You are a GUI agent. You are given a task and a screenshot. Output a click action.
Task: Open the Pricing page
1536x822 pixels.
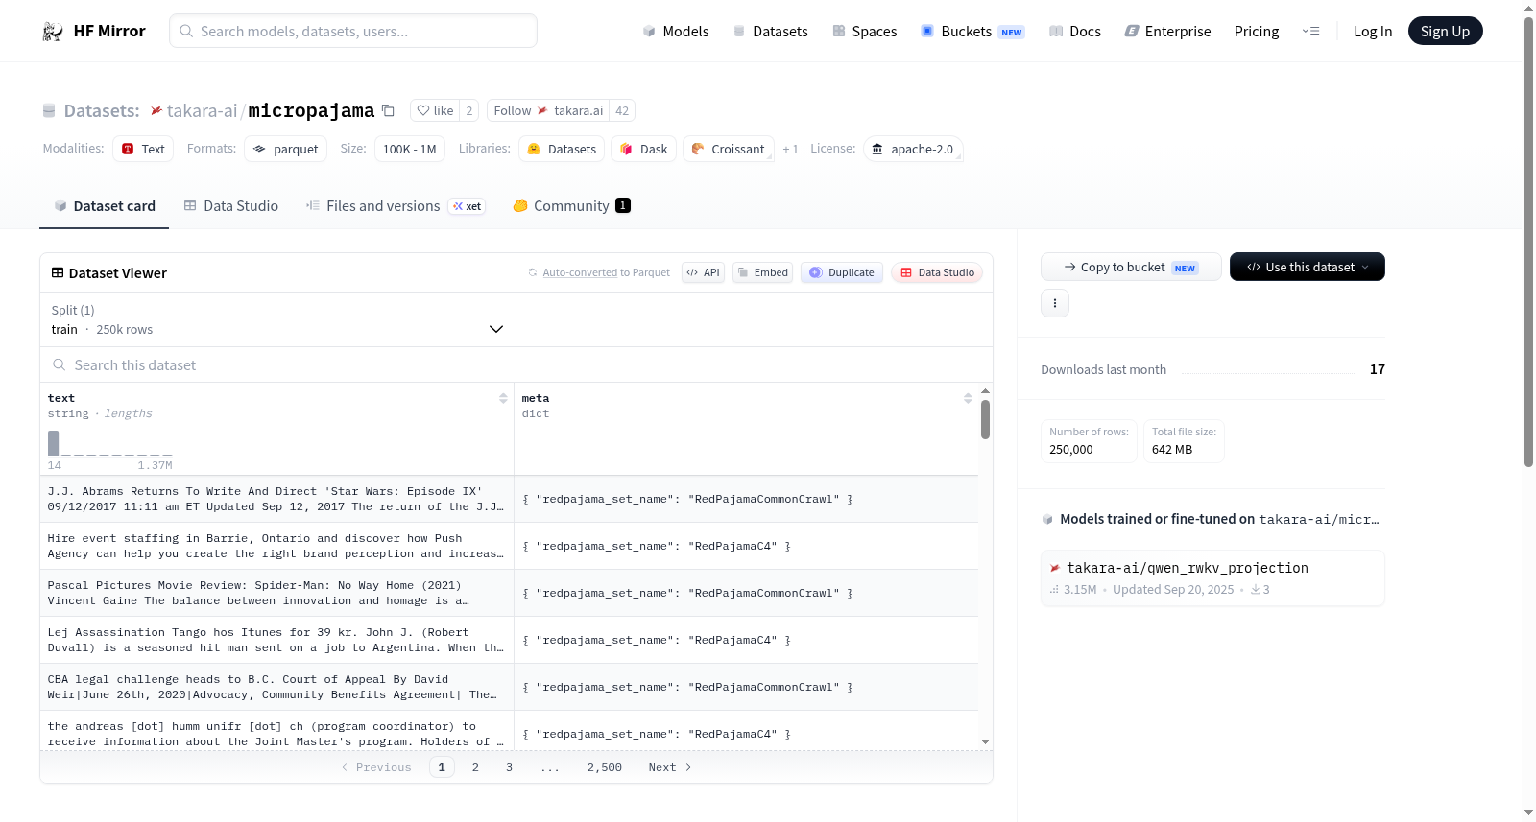(x=1257, y=32)
